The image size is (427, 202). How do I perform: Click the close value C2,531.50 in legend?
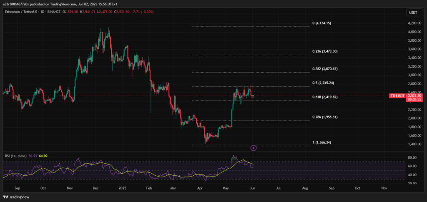[x=122, y=12]
